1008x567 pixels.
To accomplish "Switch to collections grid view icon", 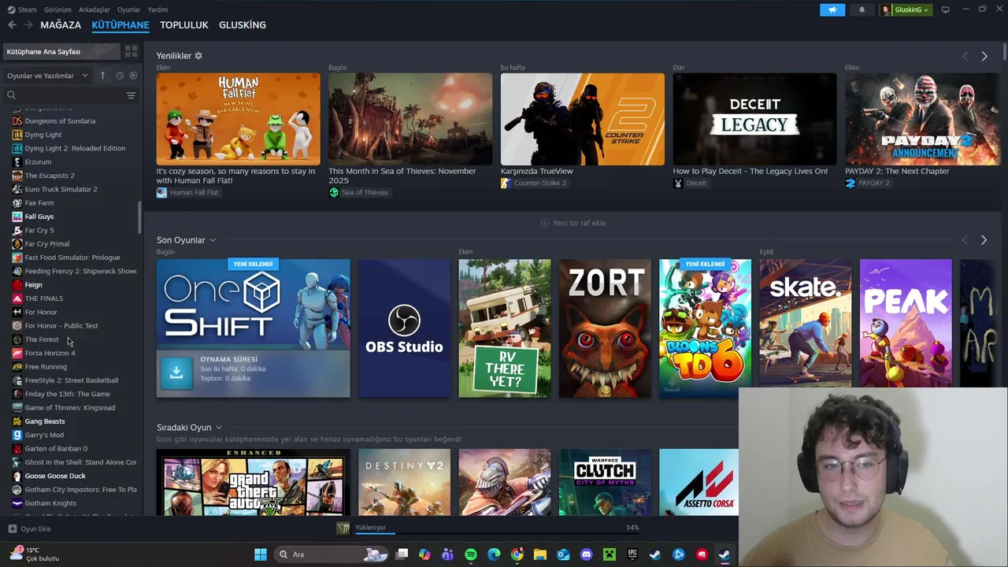I will pyautogui.click(x=131, y=51).
